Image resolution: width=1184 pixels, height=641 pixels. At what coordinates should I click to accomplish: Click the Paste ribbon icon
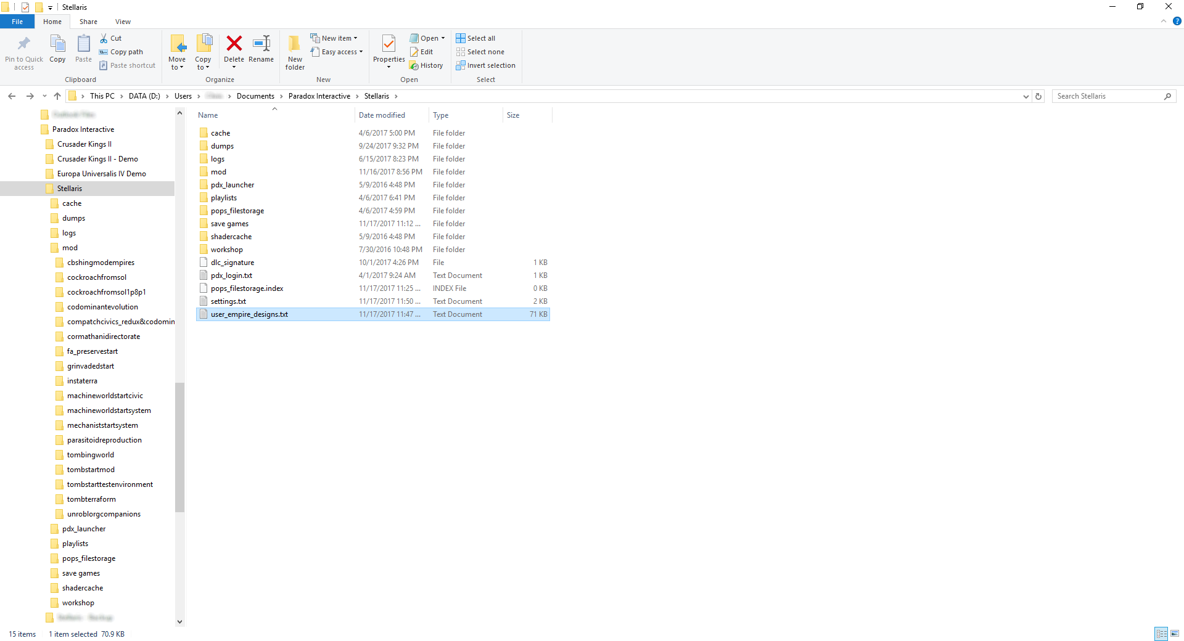pos(83,49)
